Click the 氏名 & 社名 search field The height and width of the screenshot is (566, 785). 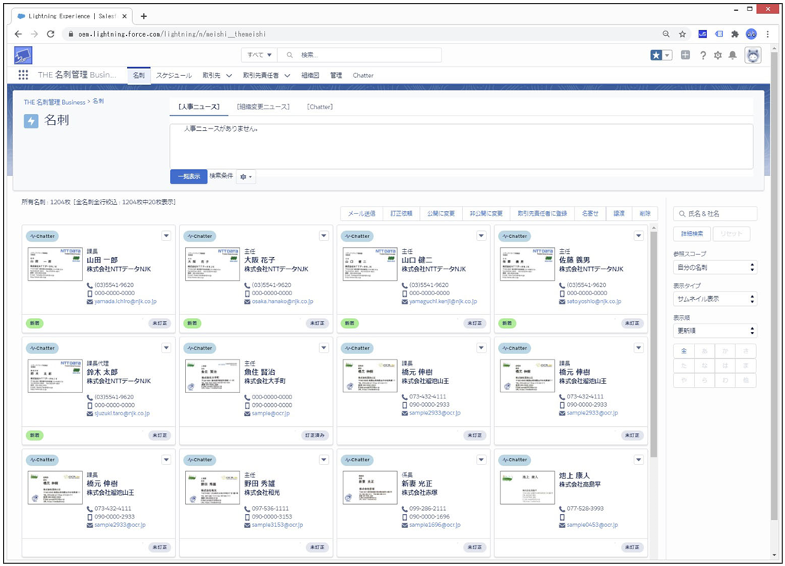pos(715,213)
